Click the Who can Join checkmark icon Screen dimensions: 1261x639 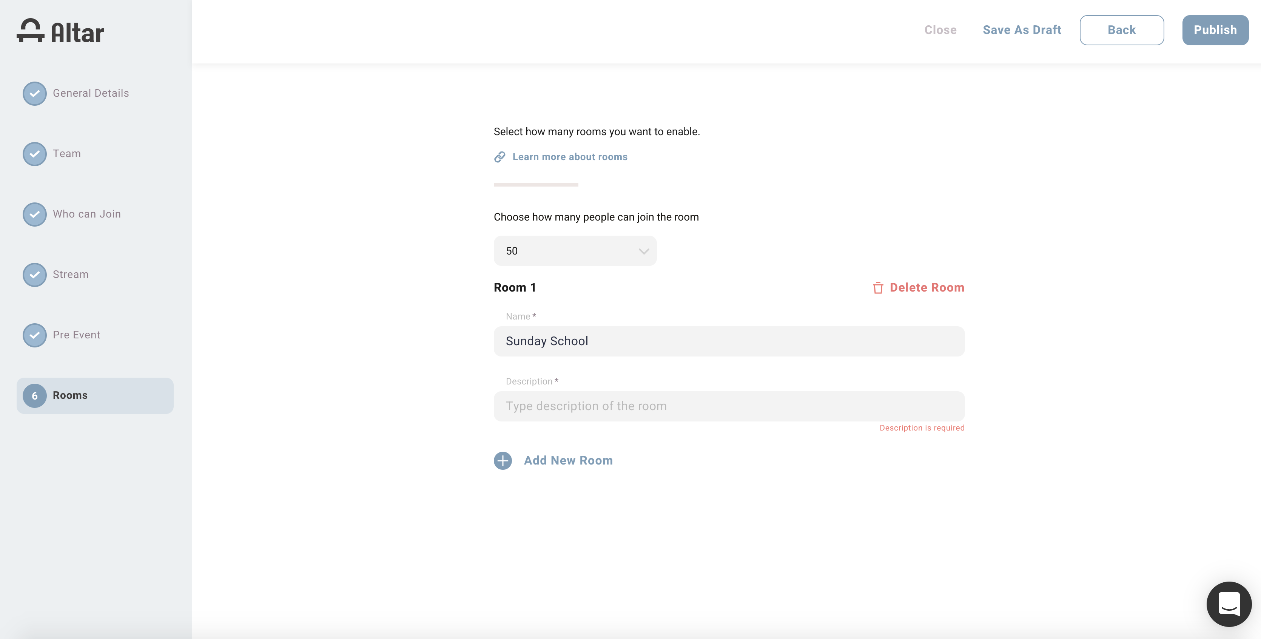click(x=34, y=214)
